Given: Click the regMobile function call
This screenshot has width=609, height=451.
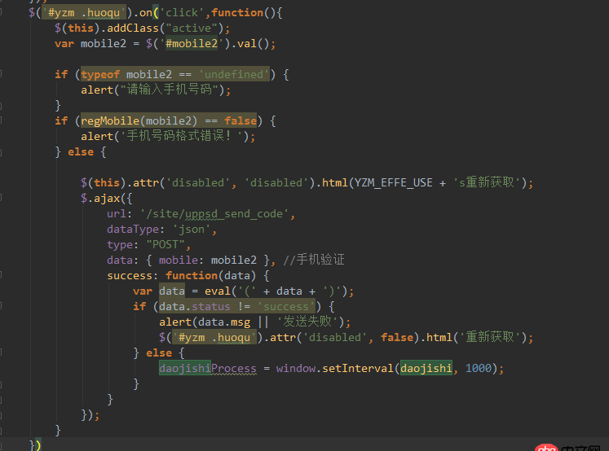Looking at the screenshot, I should pyautogui.click(x=110, y=121).
